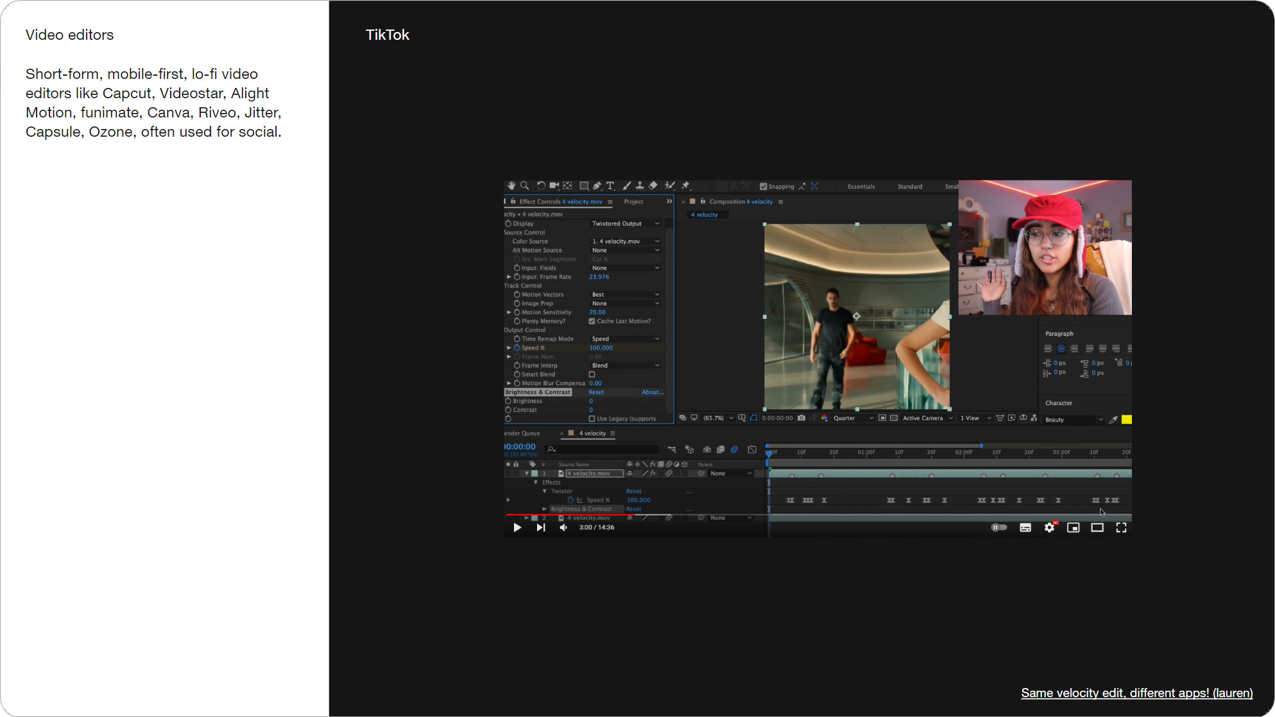Click Reset next to Twixtor in timeline
The height and width of the screenshot is (717, 1275).
point(633,492)
